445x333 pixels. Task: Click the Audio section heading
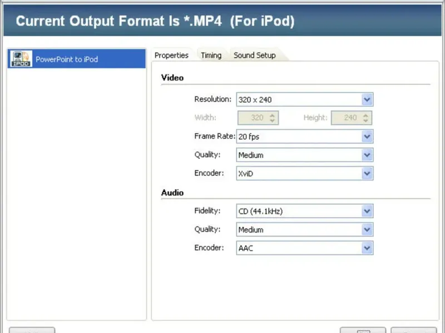(x=172, y=193)
